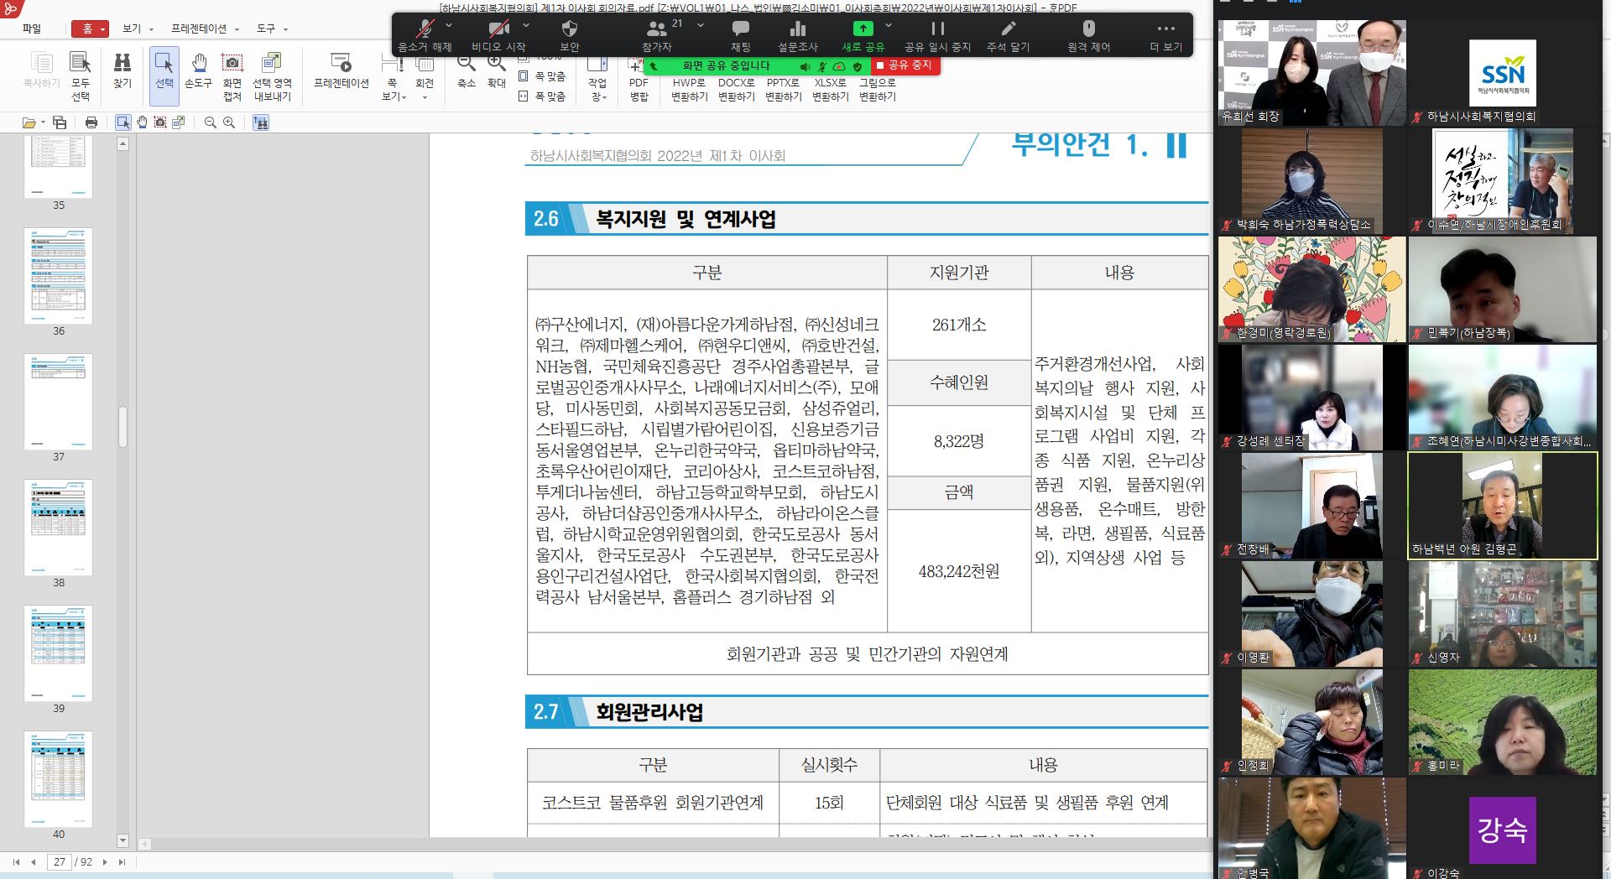
Task: Open Zoom 채팅 chat panel
Action: click(x=740, y=36)
